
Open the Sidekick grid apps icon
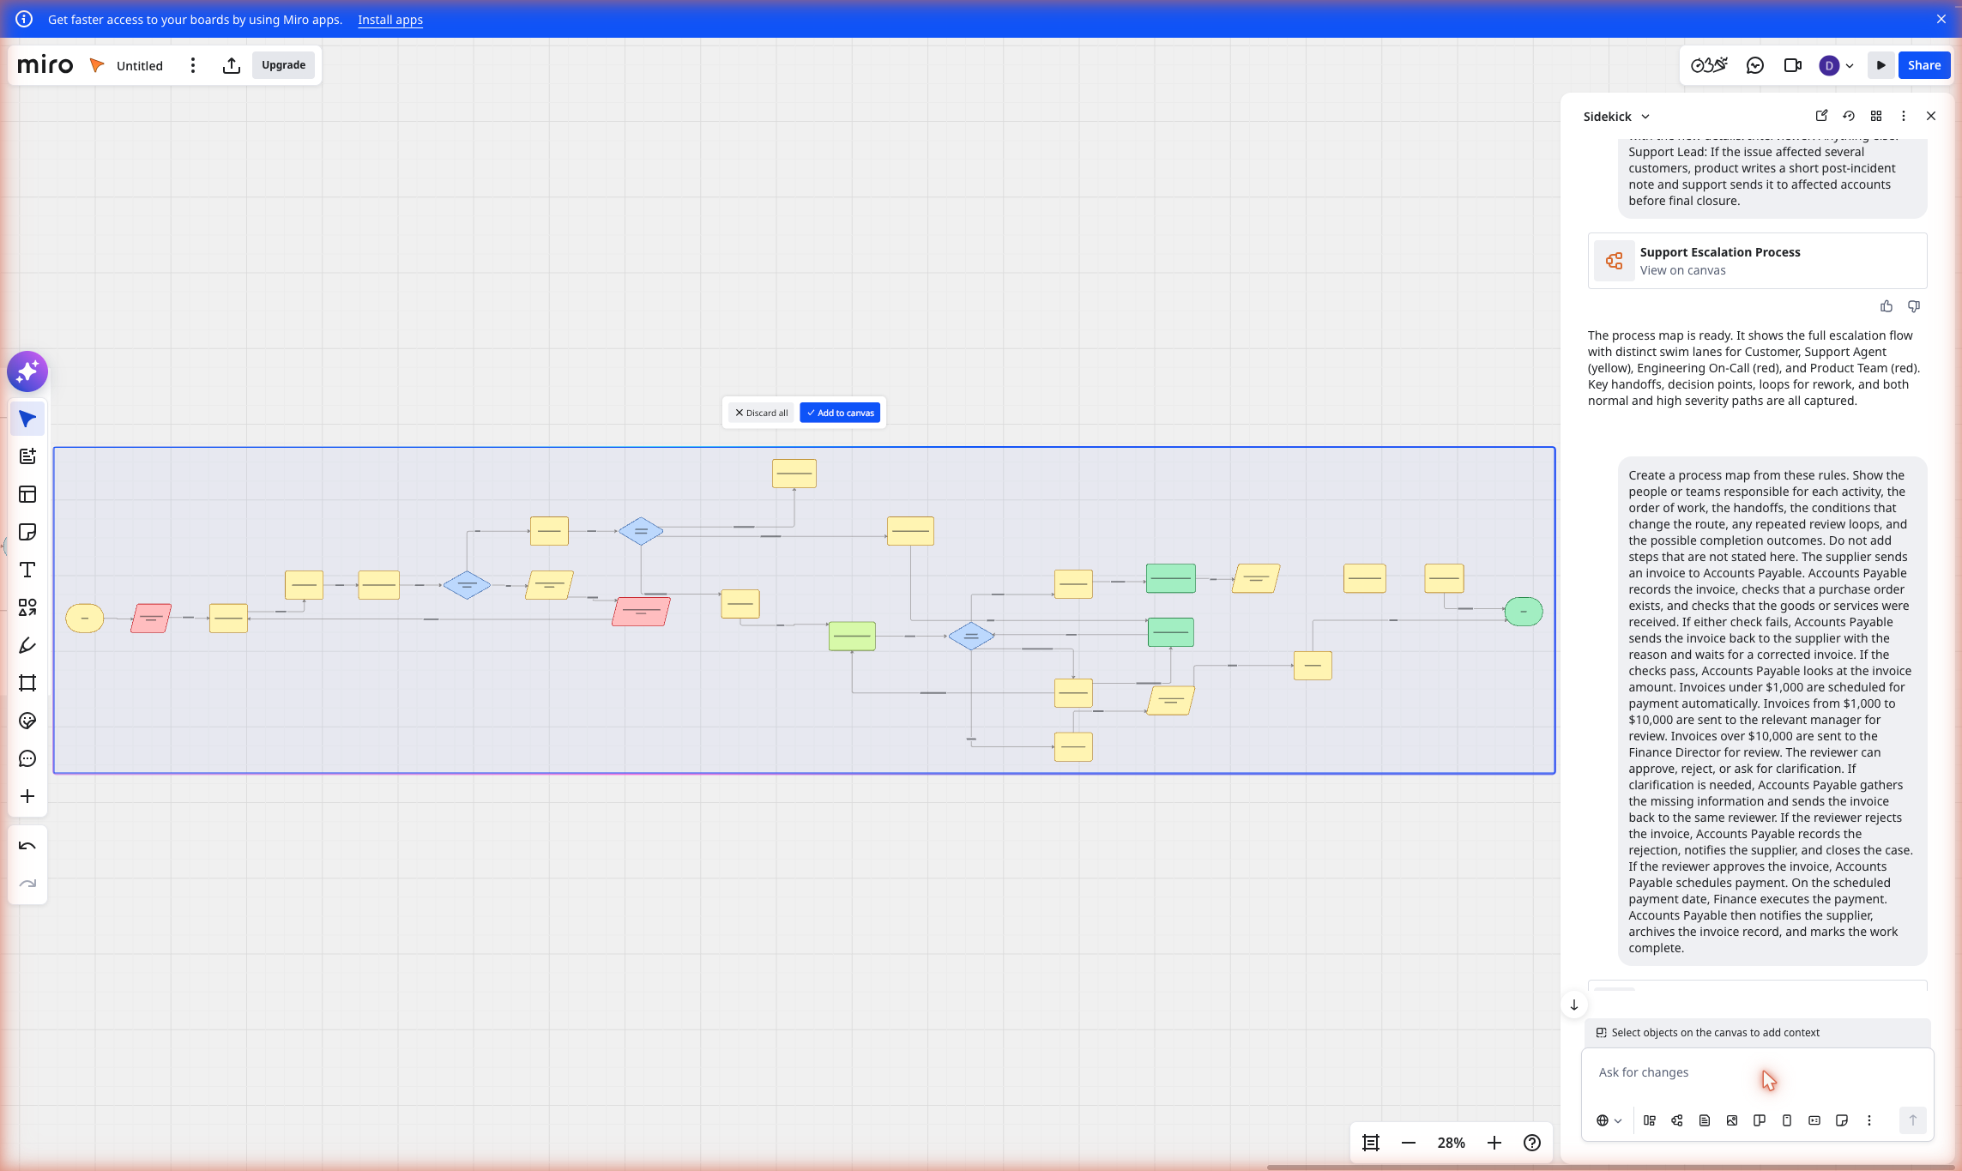pyautogui.click(x=1876, y=116)
